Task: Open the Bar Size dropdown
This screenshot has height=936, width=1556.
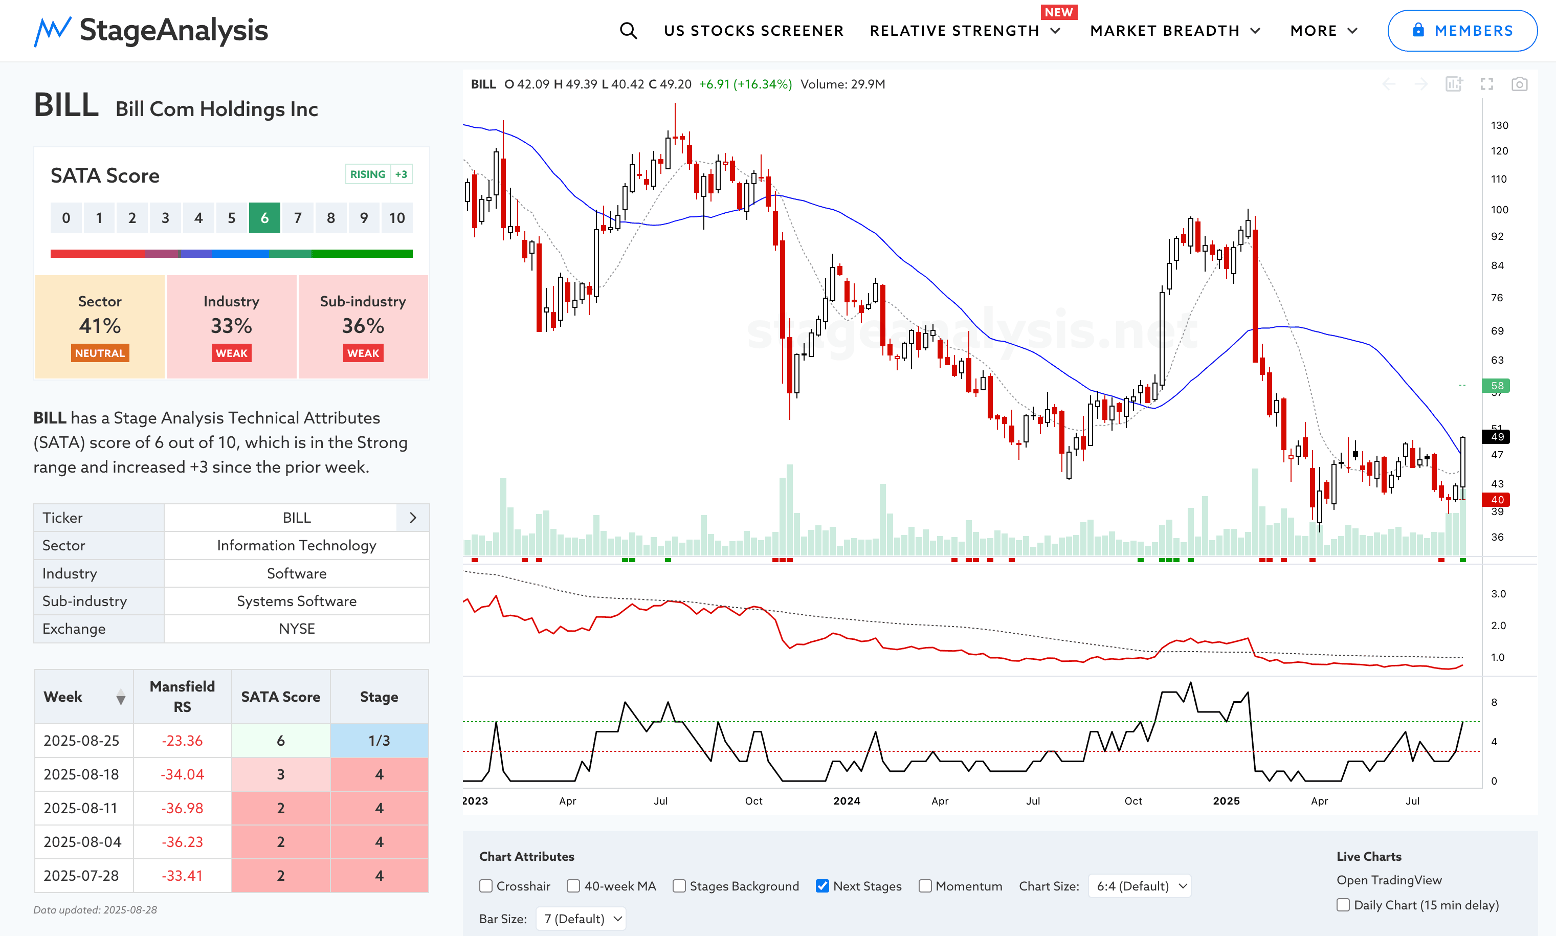Action: coord(581,918)
